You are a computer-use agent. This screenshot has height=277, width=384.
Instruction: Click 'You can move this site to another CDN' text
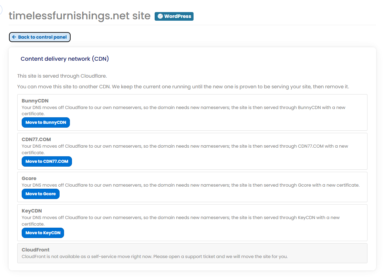tap(183, 87)
